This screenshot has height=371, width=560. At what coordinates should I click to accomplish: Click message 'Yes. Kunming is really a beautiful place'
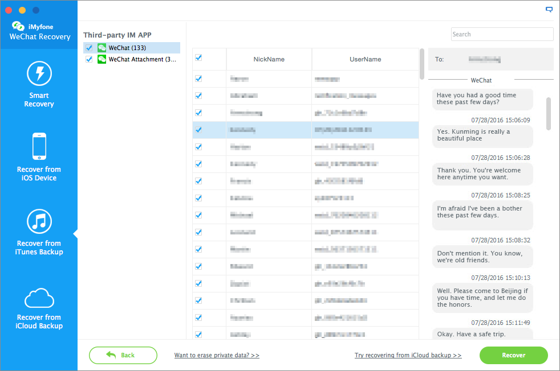(x=482, y=135)
